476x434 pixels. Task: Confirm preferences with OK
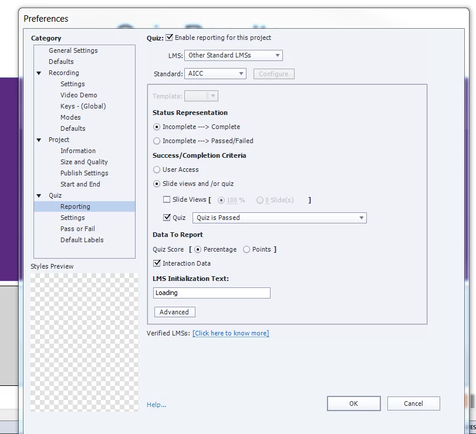point(354,404)
